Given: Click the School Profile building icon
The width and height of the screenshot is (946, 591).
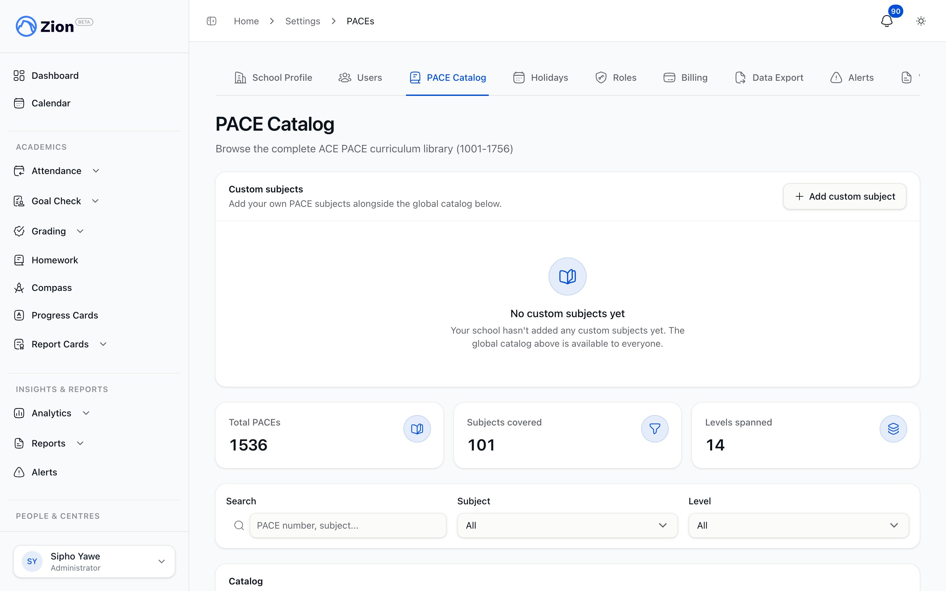Looking at the screenshot, I should click(x=240, y=77).
